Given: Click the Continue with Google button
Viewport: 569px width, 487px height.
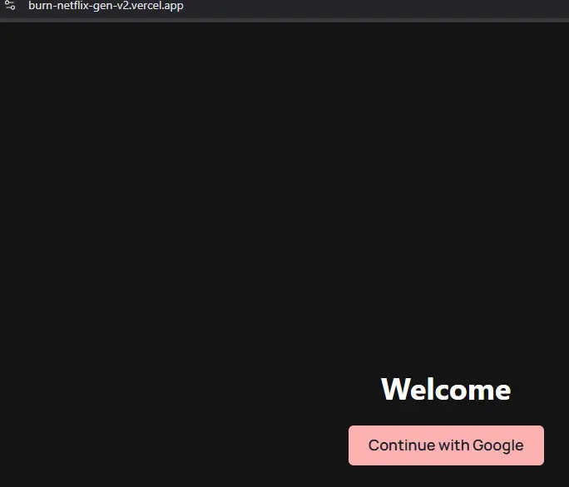Looking at the screenshot, I should click(446, 445).
